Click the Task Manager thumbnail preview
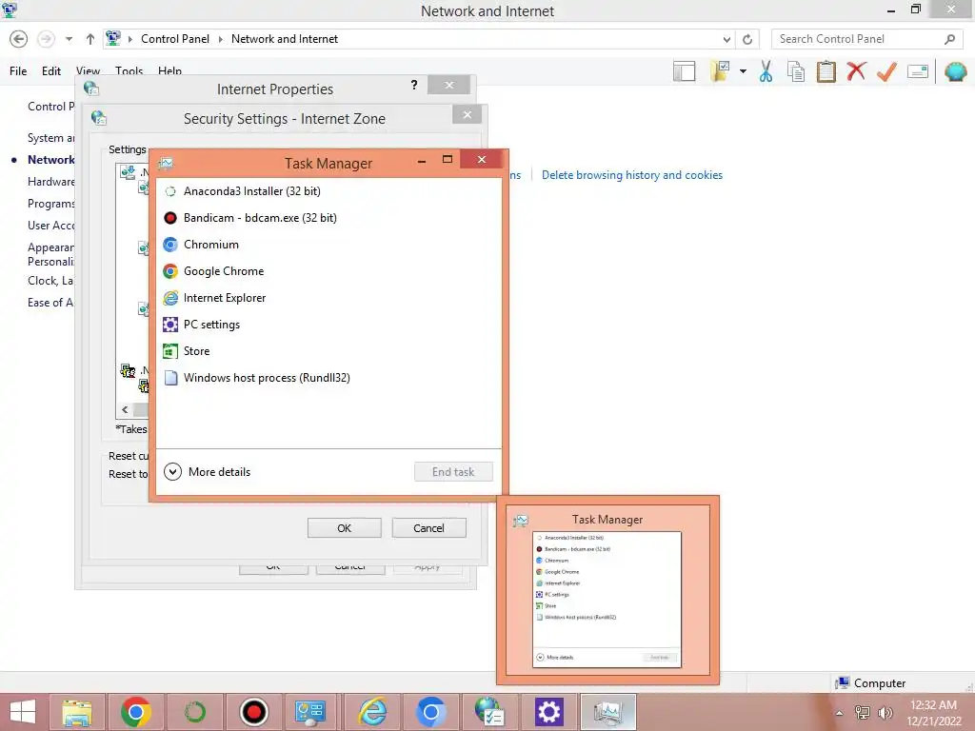This screenshot has width=975, height=731. click(x=607, y=590)
